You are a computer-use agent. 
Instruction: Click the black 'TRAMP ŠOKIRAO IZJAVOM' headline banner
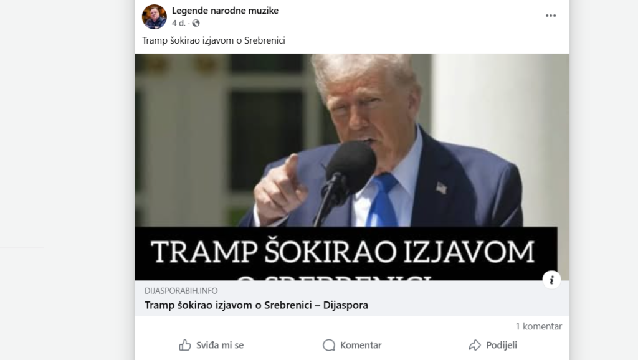point(346,253)
